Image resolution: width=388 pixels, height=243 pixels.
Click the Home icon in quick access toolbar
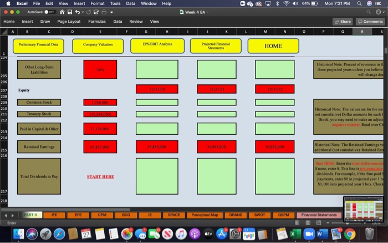click(x=62, y=12)
